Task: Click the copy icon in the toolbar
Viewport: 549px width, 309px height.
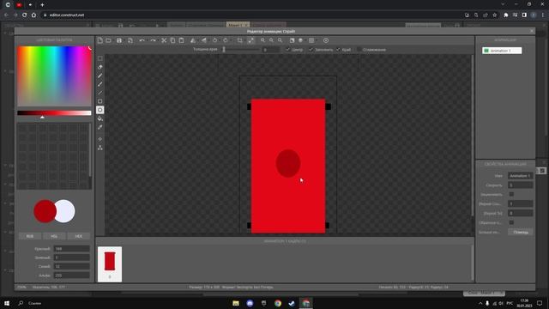Action: click(x=172, y=40)
